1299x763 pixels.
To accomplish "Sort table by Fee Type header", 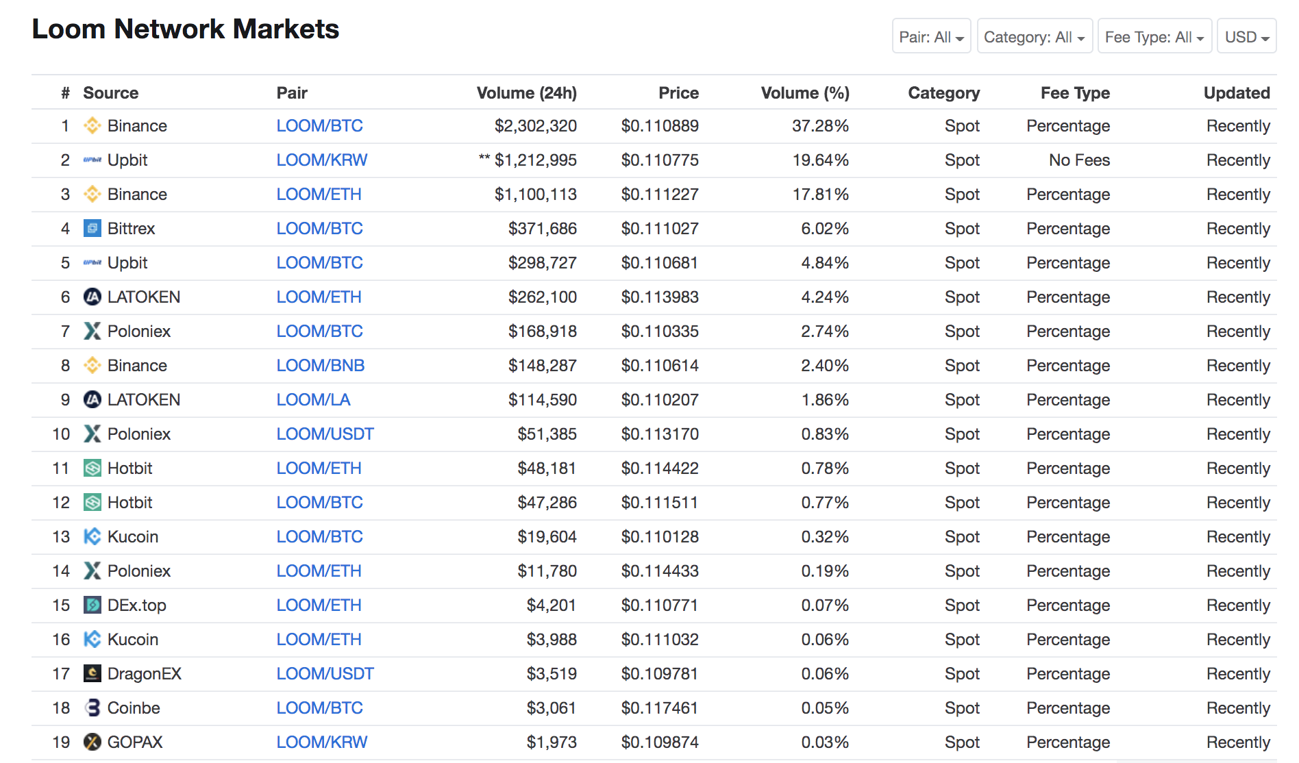I will pos(1075,92).
